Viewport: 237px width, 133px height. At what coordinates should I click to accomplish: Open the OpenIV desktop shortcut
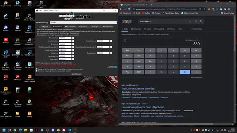click(x=17, y=16)
